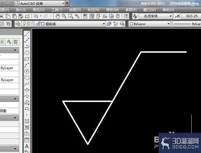Click the Layer States Manager icon
The height and width of the screenshot is (153, 201).
coord(122,24)
